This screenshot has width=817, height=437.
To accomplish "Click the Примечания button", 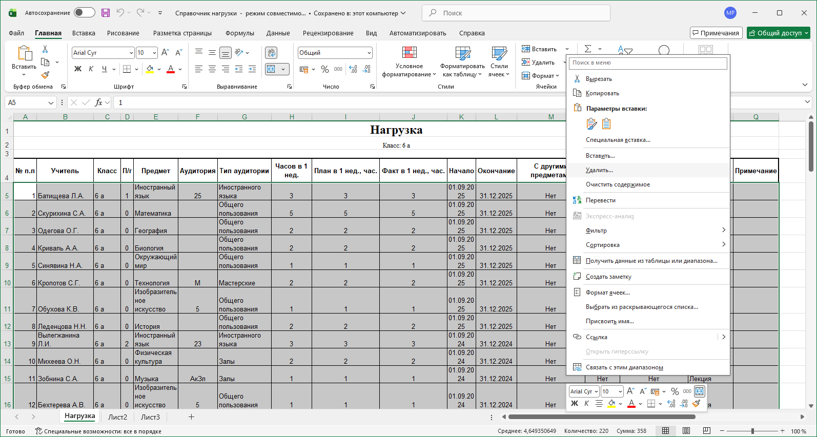I will (716, 33).
